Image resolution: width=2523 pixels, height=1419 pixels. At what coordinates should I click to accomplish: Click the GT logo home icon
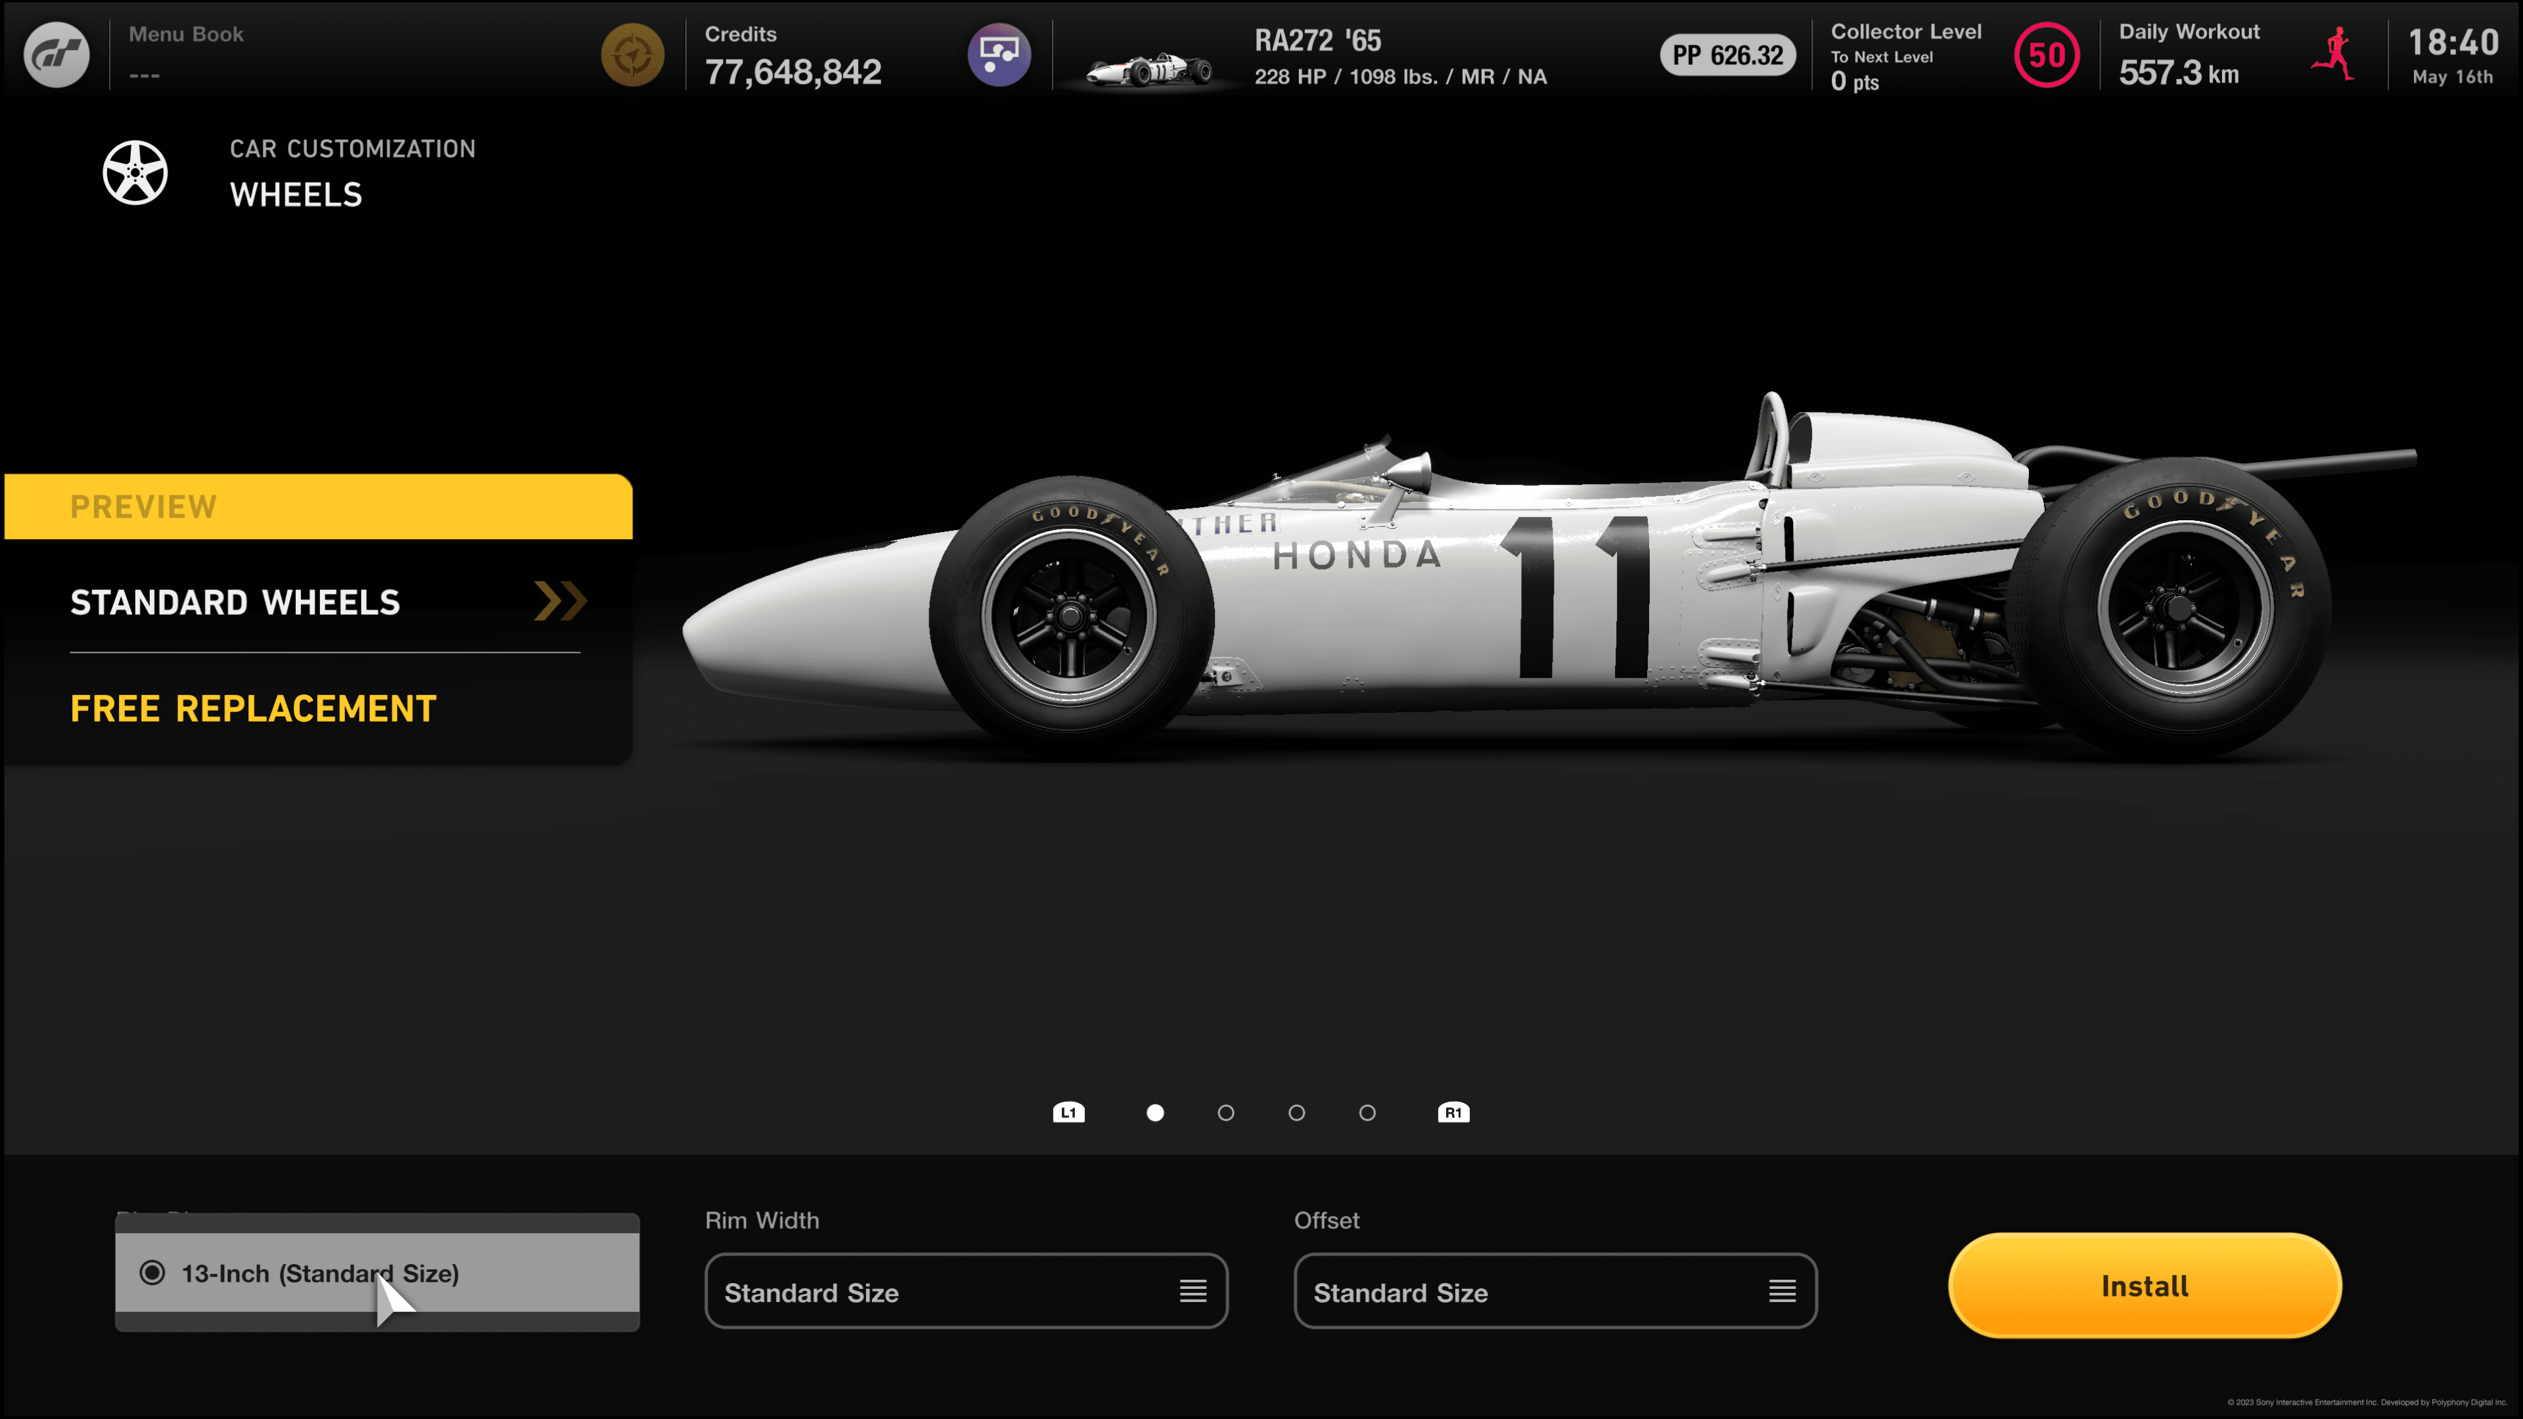click(x=56, y=55)
